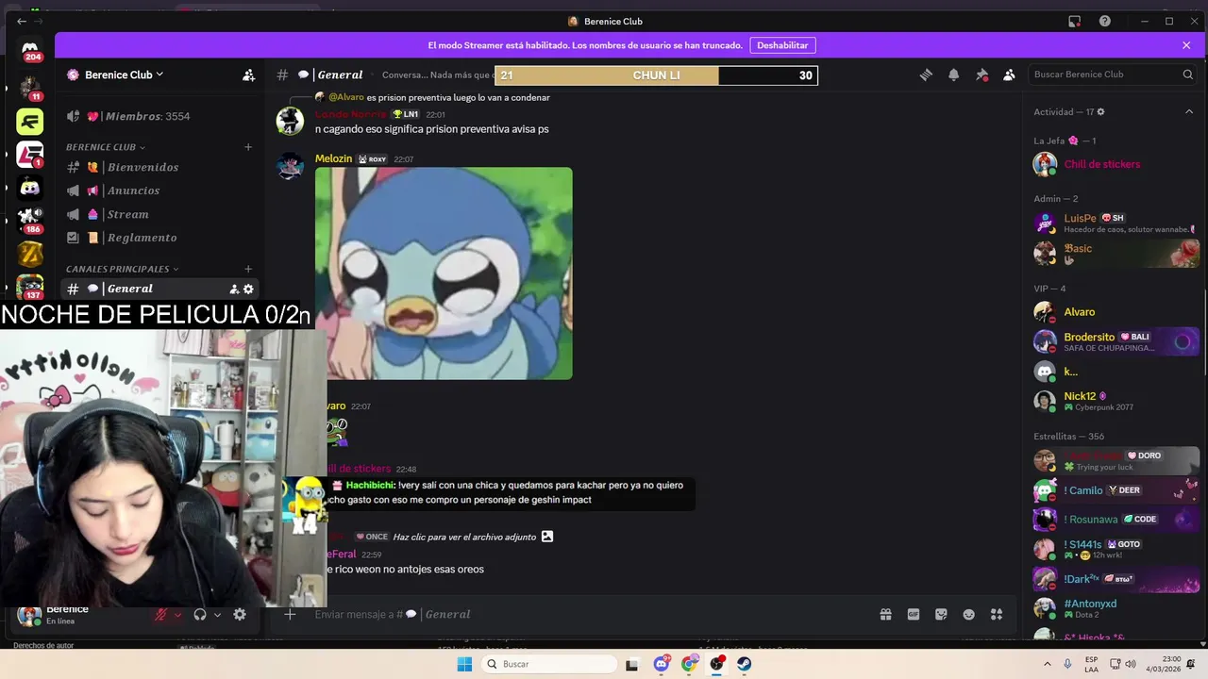Open Actividad settings gear icon
Screen dimensions: 1208x679
[1100, 111]
